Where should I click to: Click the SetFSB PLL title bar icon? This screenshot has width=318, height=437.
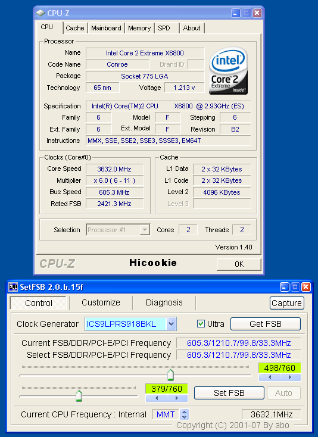13,287
